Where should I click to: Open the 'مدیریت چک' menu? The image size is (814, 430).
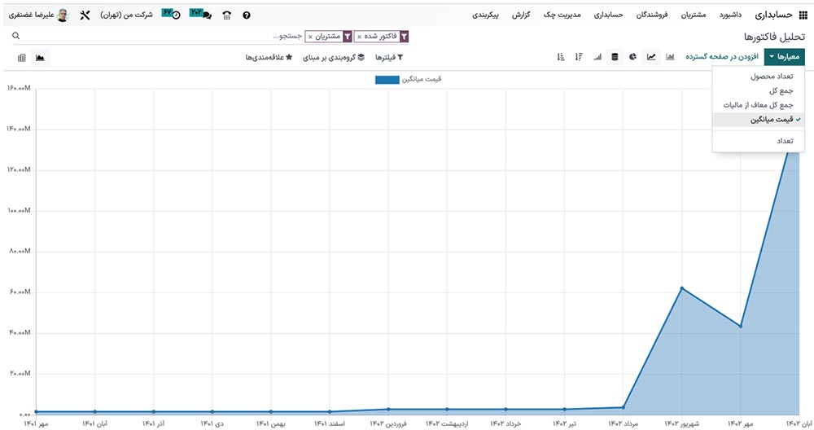pos(562,15)
